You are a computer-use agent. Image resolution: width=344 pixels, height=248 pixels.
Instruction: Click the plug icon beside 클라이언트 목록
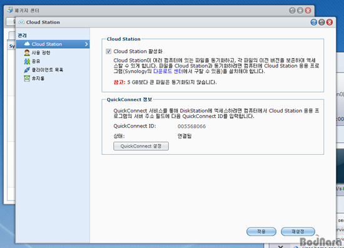(27, 70)
